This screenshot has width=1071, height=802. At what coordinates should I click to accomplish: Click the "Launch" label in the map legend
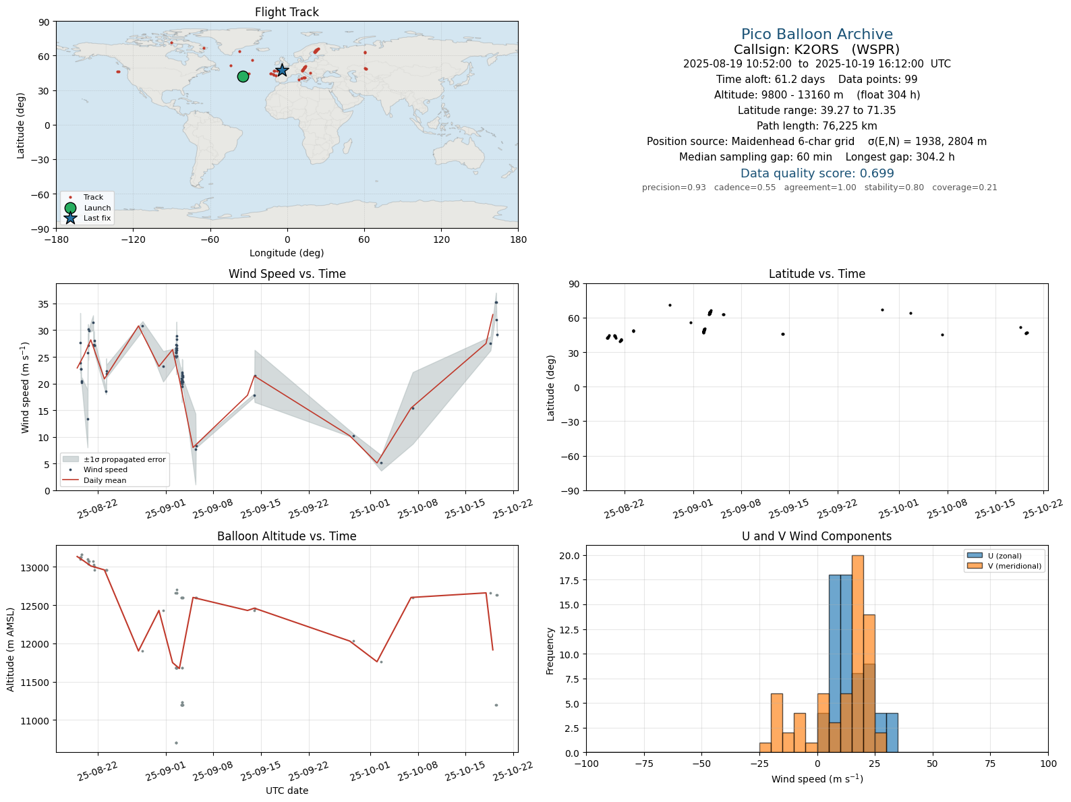click(x=97, y=208)
